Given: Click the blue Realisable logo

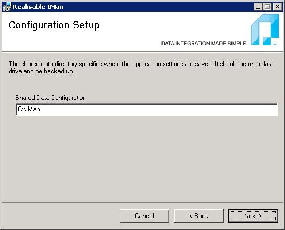Looking at the screenshot, I should (265, 30).
